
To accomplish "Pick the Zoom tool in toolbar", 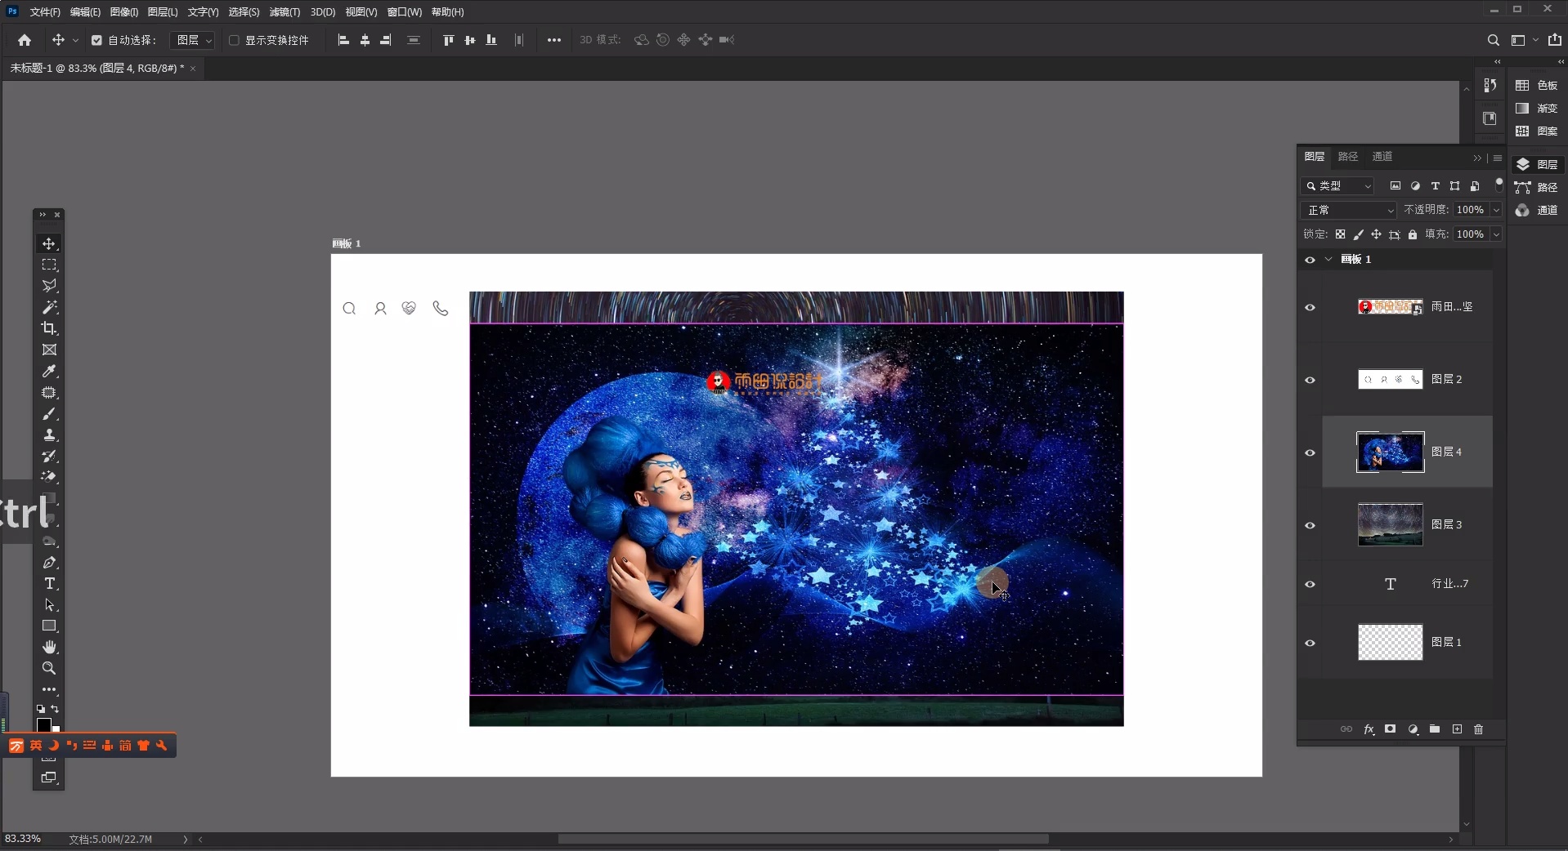I will [49, 669].
